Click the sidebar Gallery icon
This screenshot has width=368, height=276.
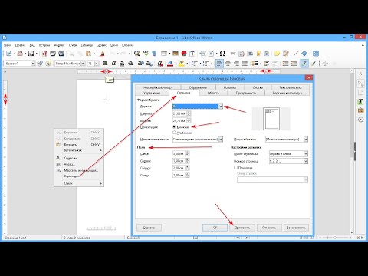tap(360, 110)
